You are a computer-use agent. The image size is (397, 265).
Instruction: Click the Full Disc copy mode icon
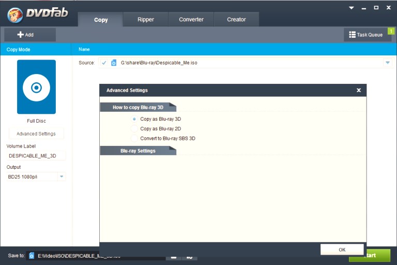[x=37, y=87]
